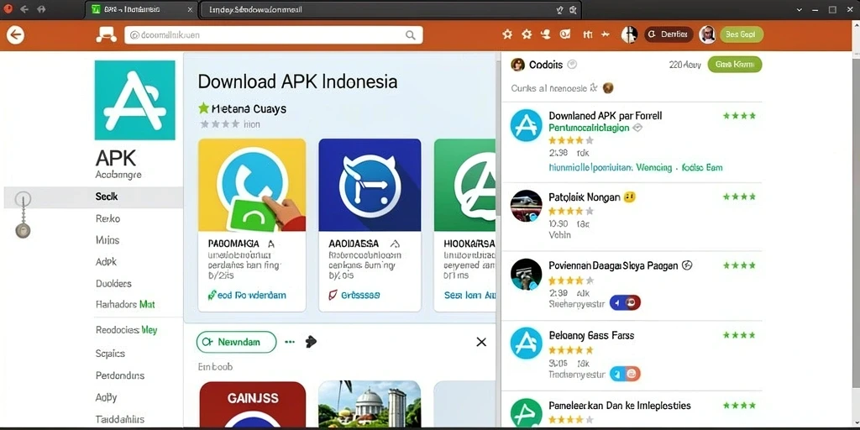Viewport: 860px width, 430px height.
Task: Open 'Downlaned APK par Forrell' app icon
Action: (x=526, y=126)
